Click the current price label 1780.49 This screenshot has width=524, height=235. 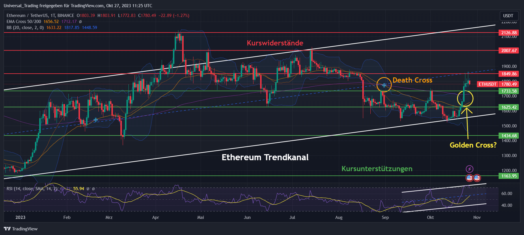509,84
